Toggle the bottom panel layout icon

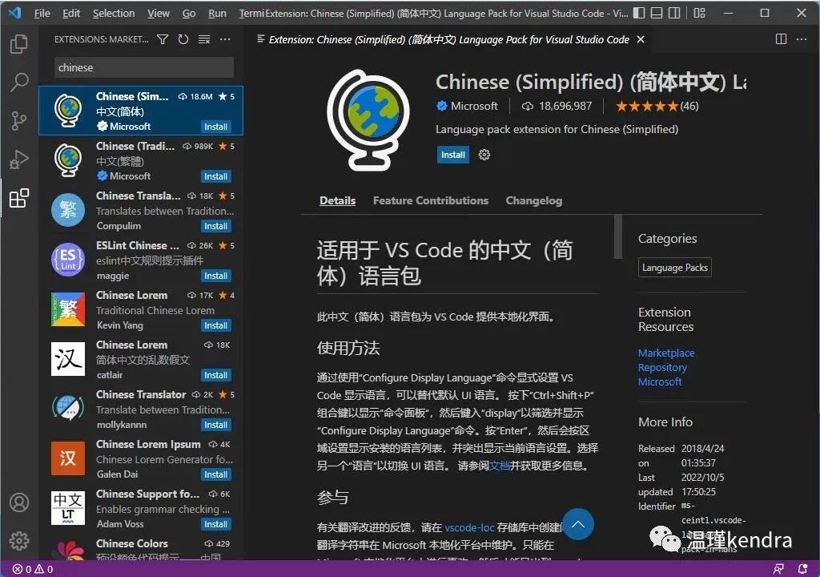point(657,13)
